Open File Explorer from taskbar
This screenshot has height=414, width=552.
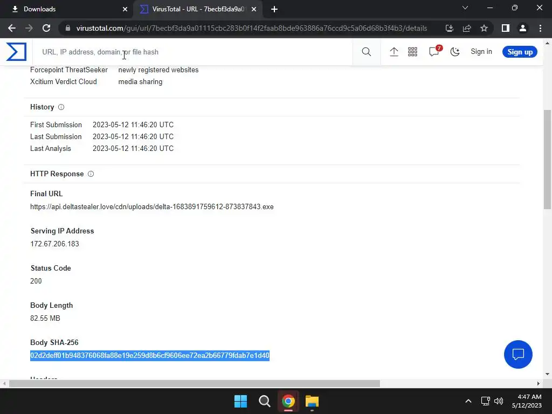click(312, 401)
